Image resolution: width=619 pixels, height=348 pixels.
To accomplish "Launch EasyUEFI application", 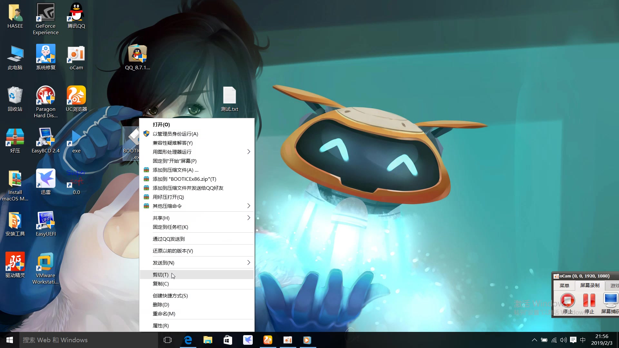I will 45,221.
